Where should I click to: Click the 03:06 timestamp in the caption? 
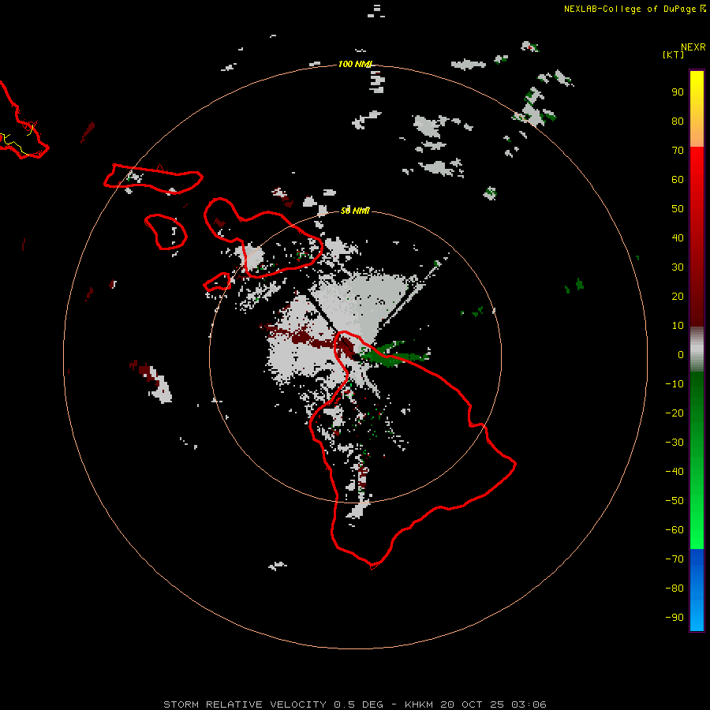coord(529,704)
